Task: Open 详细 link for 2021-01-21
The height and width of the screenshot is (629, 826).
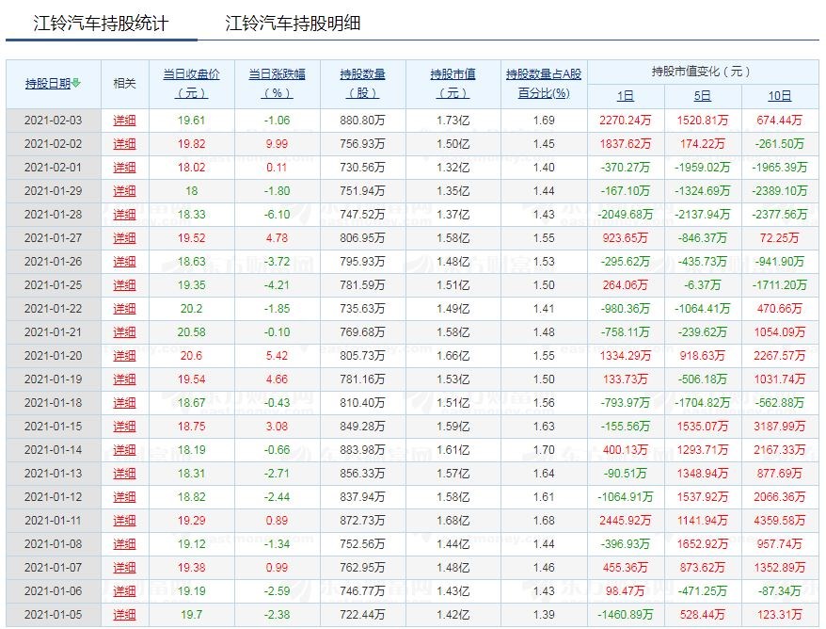Action: click(124, 332)
